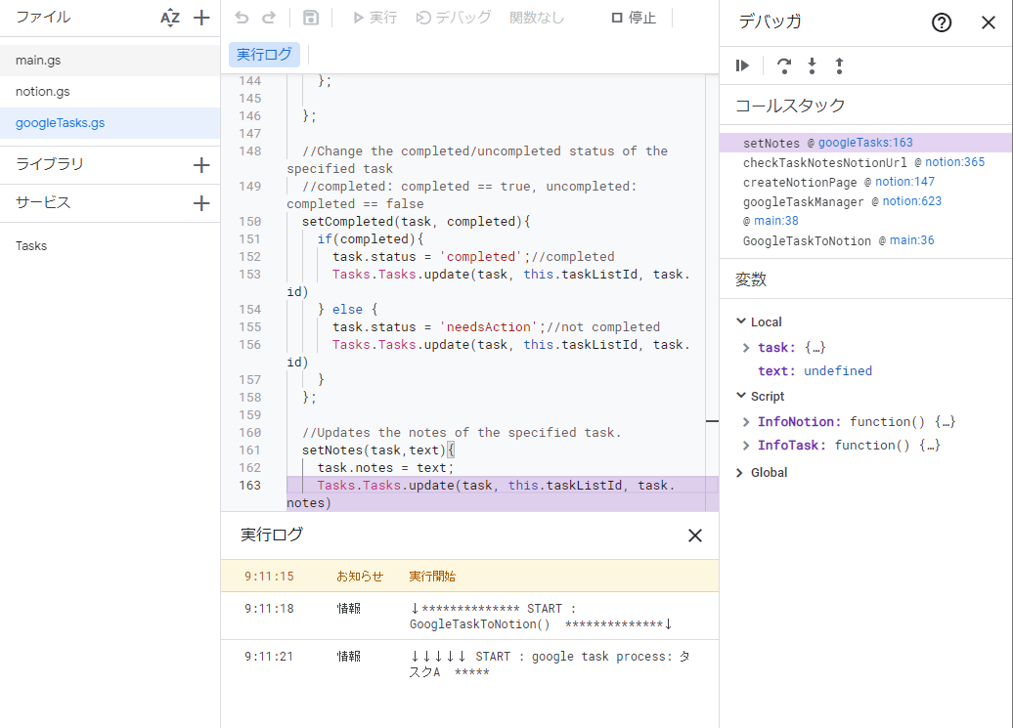Click the 9:11:18 START log entry
The height and width of the screenshot is (728, 1013).
pyautogui.click(x=469, y=617)
